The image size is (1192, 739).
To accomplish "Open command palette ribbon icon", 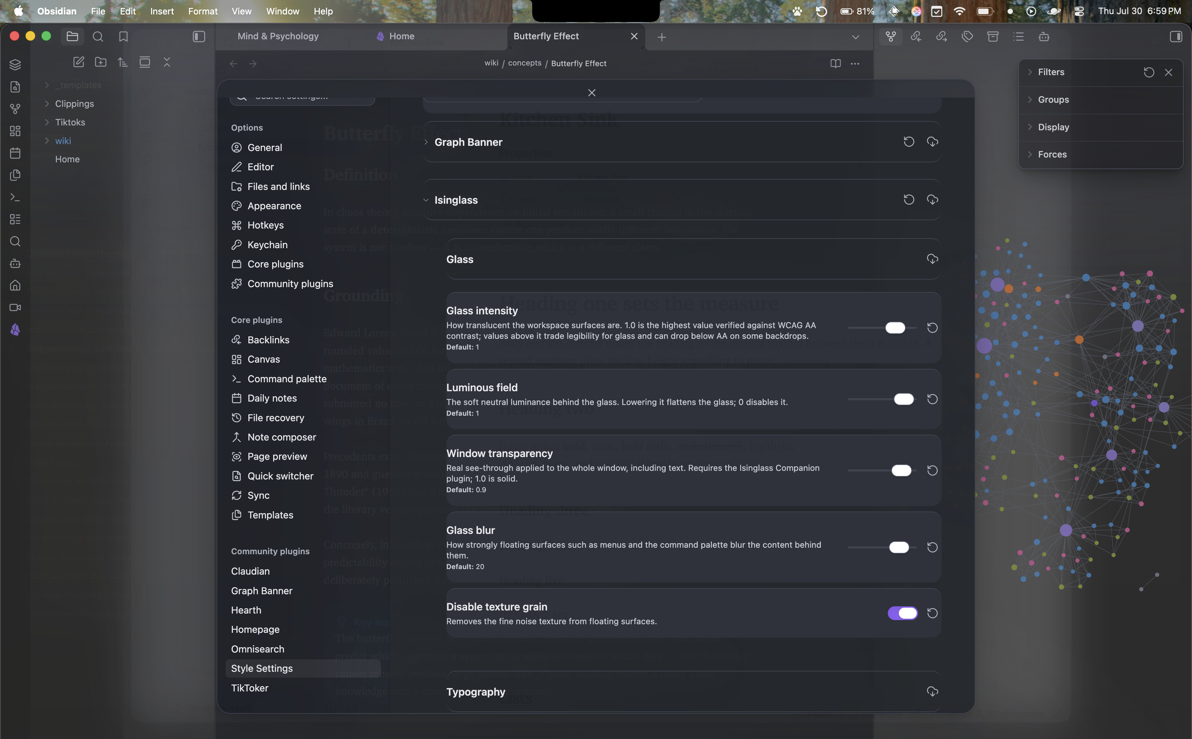I will coord(15,198).
